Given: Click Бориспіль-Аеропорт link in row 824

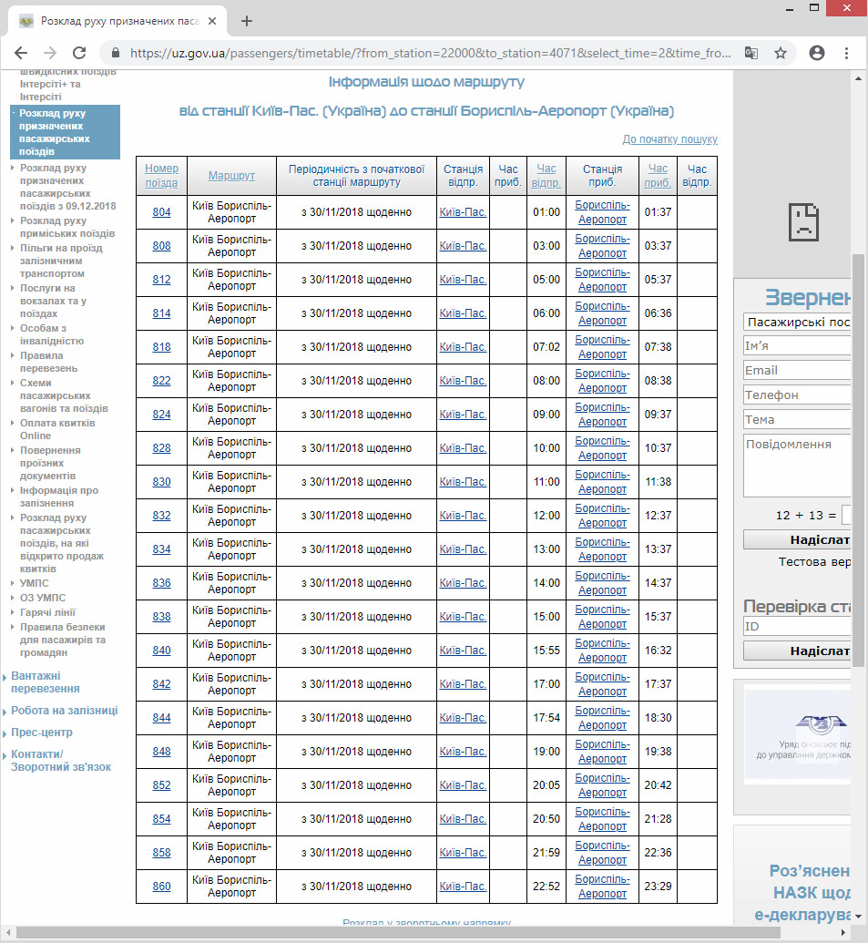Looking at the screenshot, I should pos(602,415).
